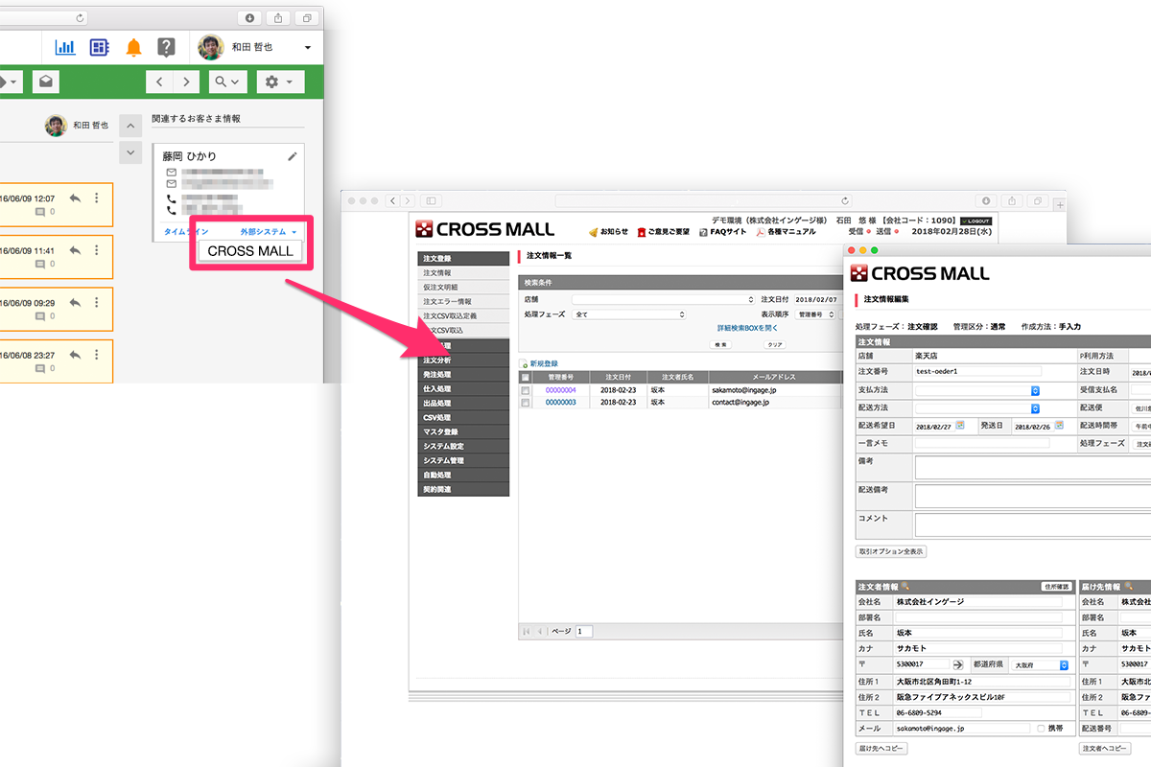Open order number 00000004
Viewport: 1151px width, 767px height.
[560, 390]
